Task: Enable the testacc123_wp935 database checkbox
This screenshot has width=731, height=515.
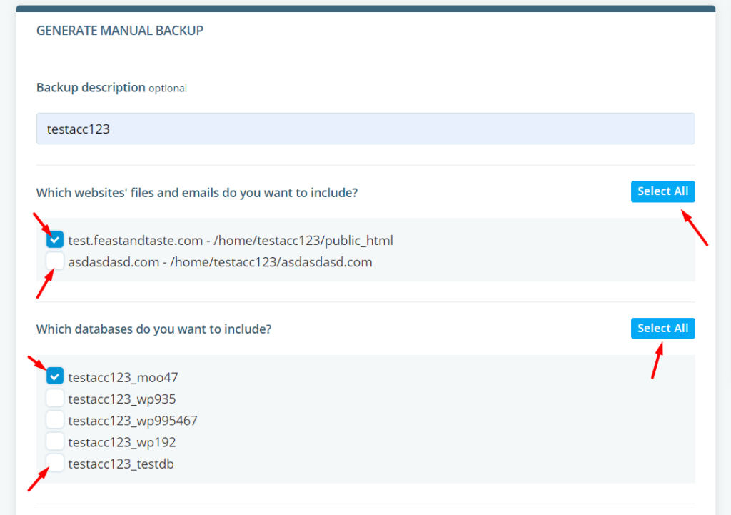Action: point(55,399)
